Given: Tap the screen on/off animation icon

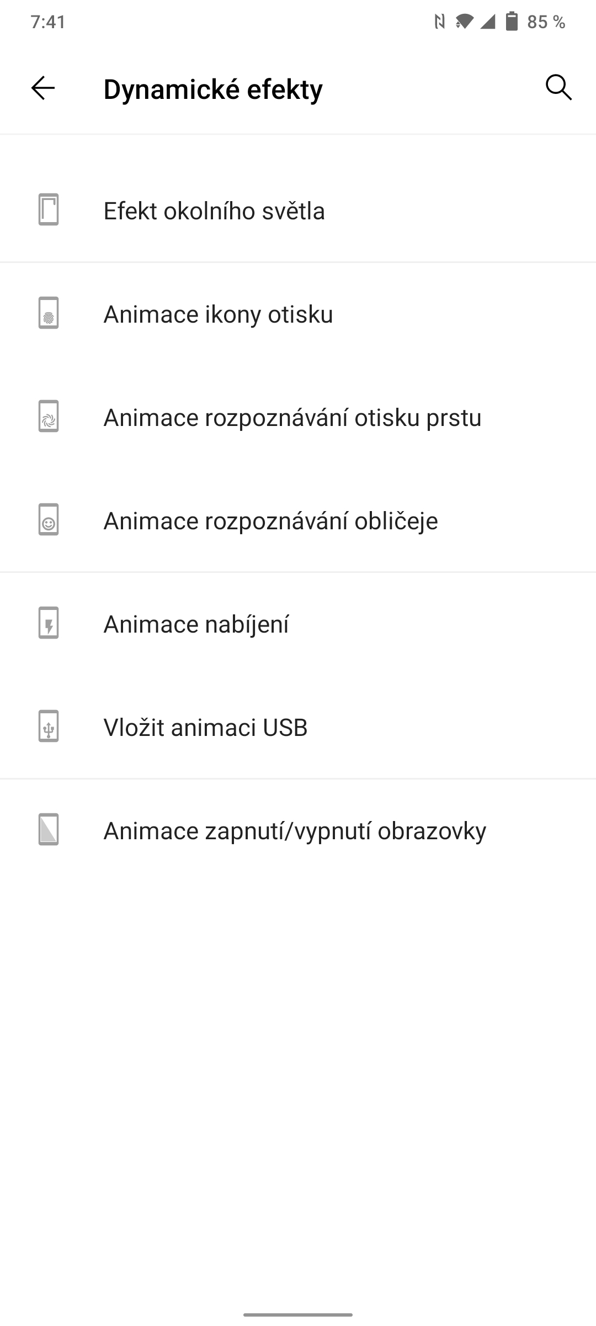Looking at the screenshot, I should tap(49, 830).
